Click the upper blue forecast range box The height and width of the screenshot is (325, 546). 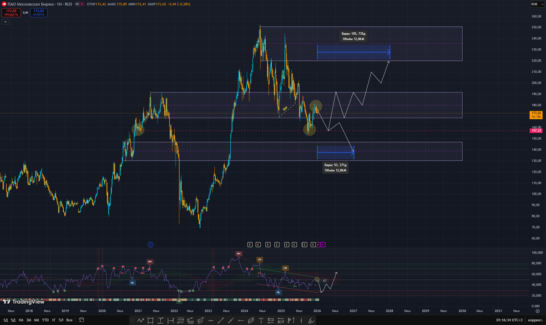(x=354, y=52)
